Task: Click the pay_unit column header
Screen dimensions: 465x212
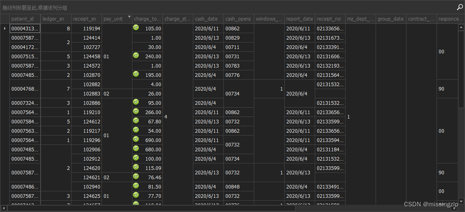Action: [x=117, y=19]
